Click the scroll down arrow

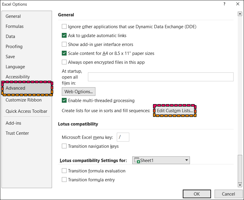240,185
